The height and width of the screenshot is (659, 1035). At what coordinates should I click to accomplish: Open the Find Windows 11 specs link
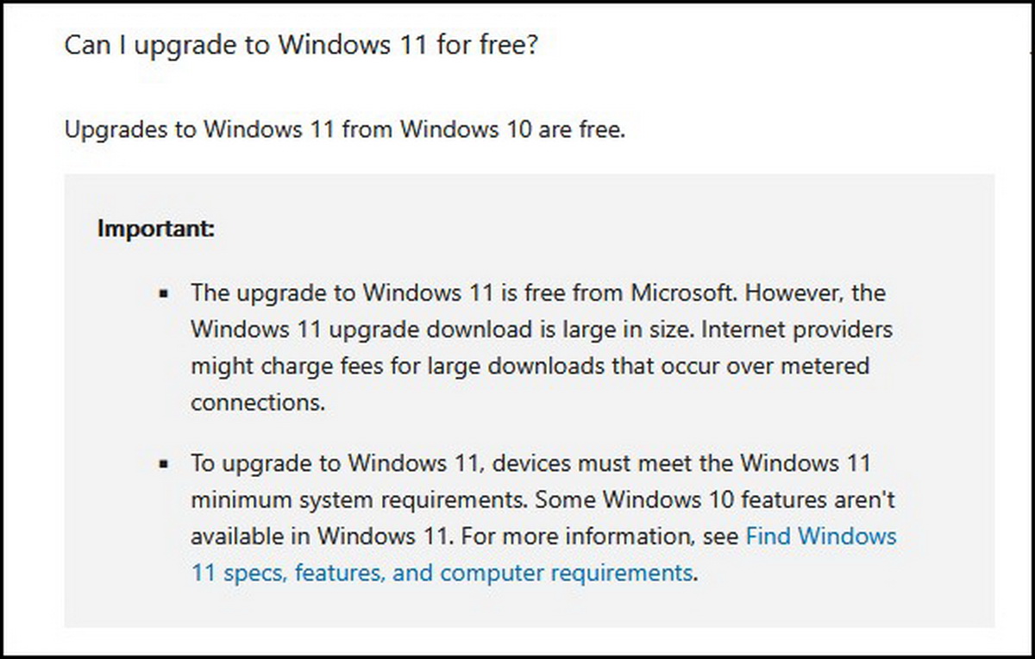point(820,537)
